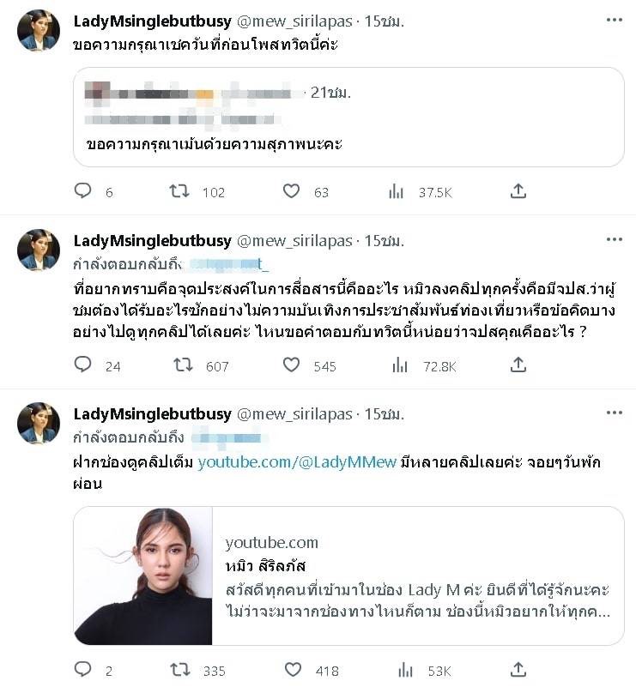View analytics of the 37.5K views tweet
This screenshot has height=687, width=636.
coord(396,192)
